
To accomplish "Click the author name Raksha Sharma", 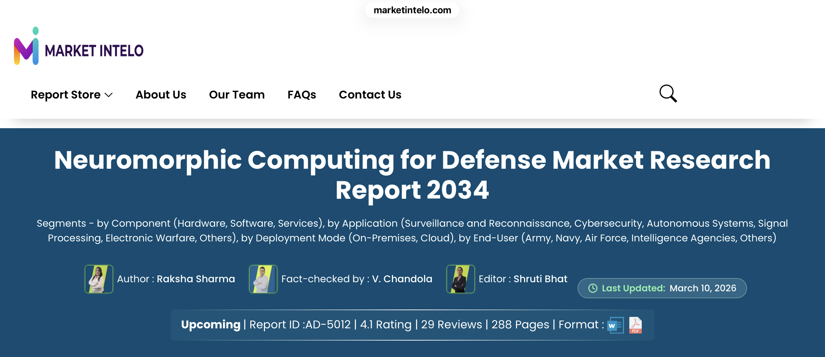I will pos(196,279).
